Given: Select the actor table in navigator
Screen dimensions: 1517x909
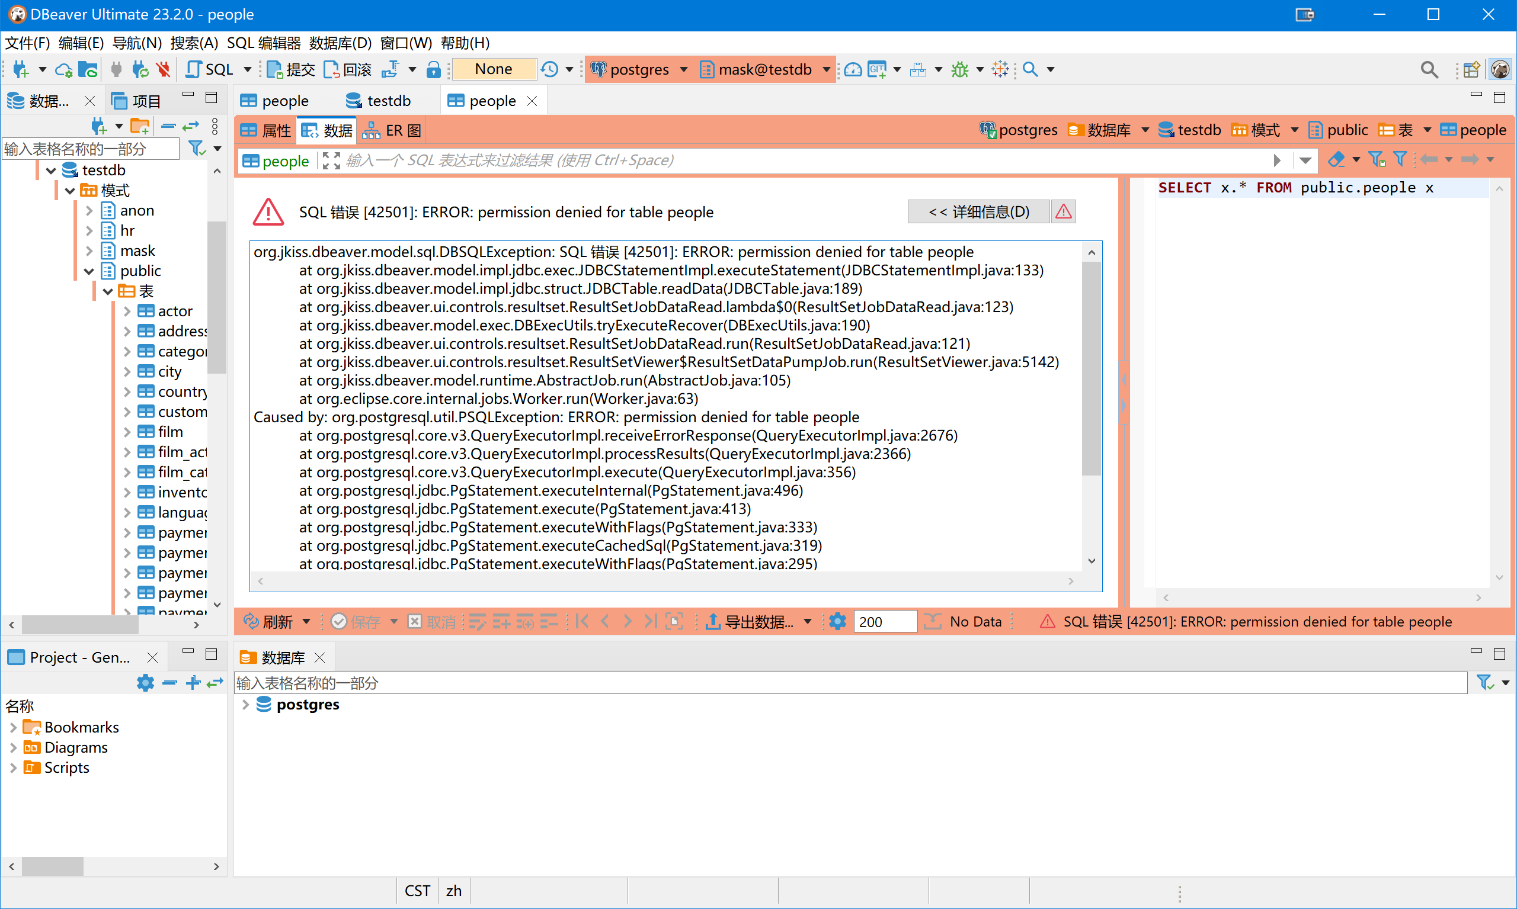Looking at the screenshot, I should (175, 311).
